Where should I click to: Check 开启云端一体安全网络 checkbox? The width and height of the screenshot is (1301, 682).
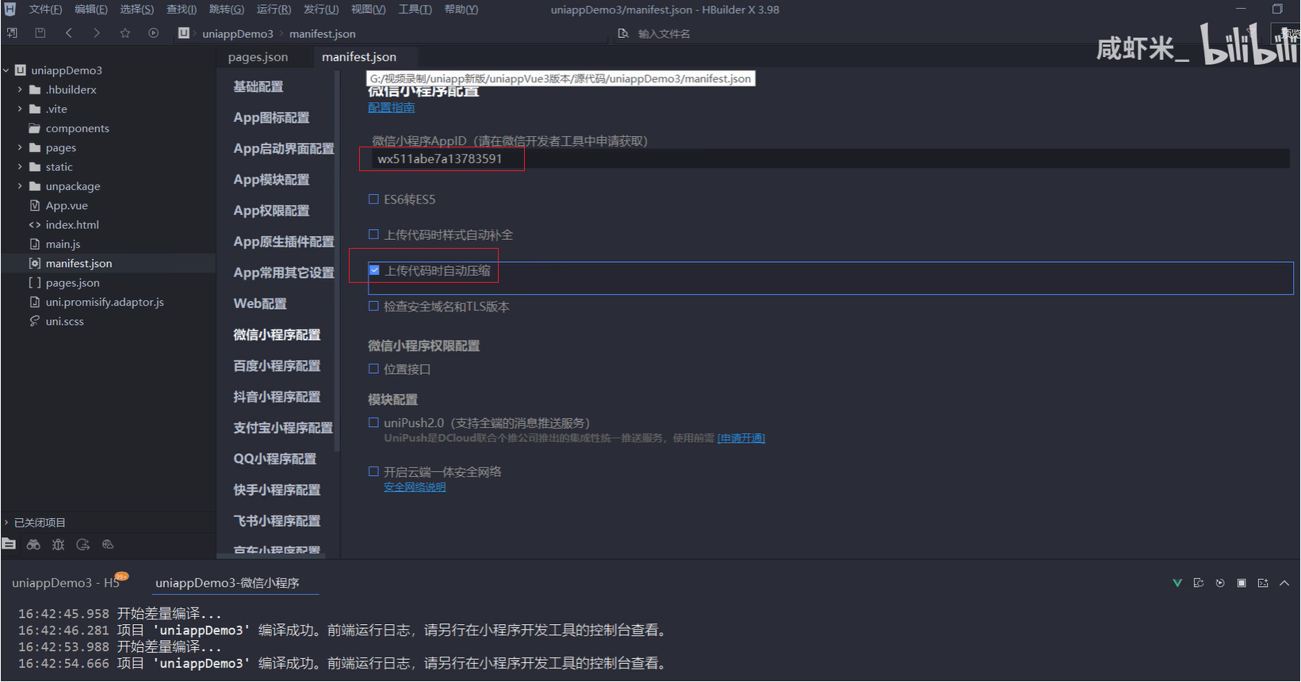(373, 471)
